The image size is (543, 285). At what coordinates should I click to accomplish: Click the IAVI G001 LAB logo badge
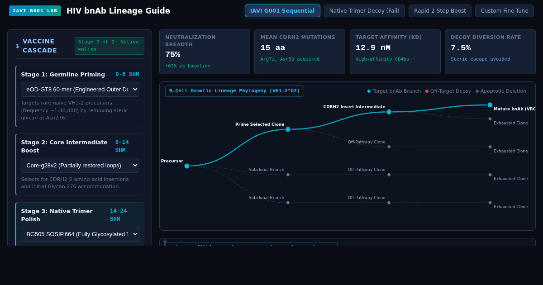click(35, 11)
